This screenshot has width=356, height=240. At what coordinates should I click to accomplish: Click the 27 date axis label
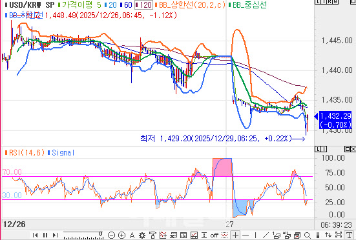(229, 225)
